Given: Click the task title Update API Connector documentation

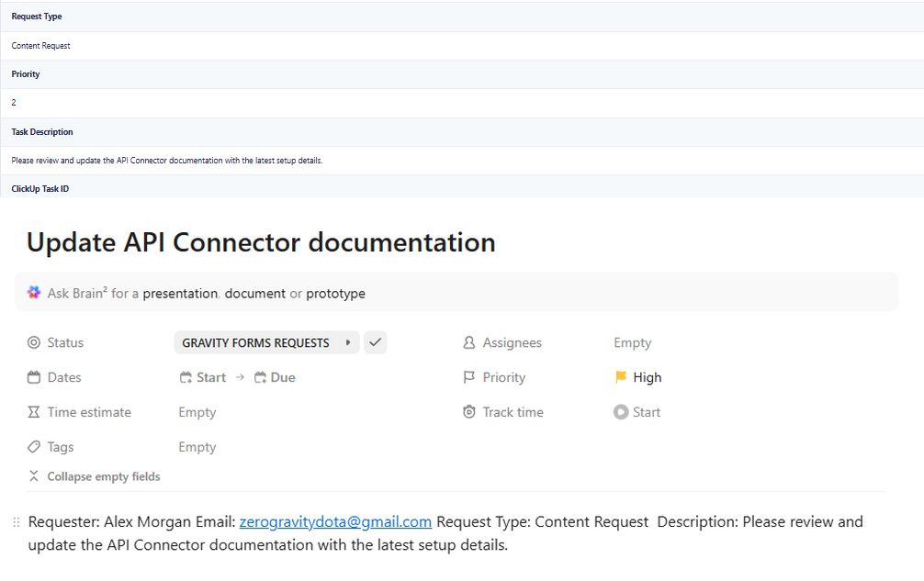Looking at the screenshot, I should [x=261, y=242].
